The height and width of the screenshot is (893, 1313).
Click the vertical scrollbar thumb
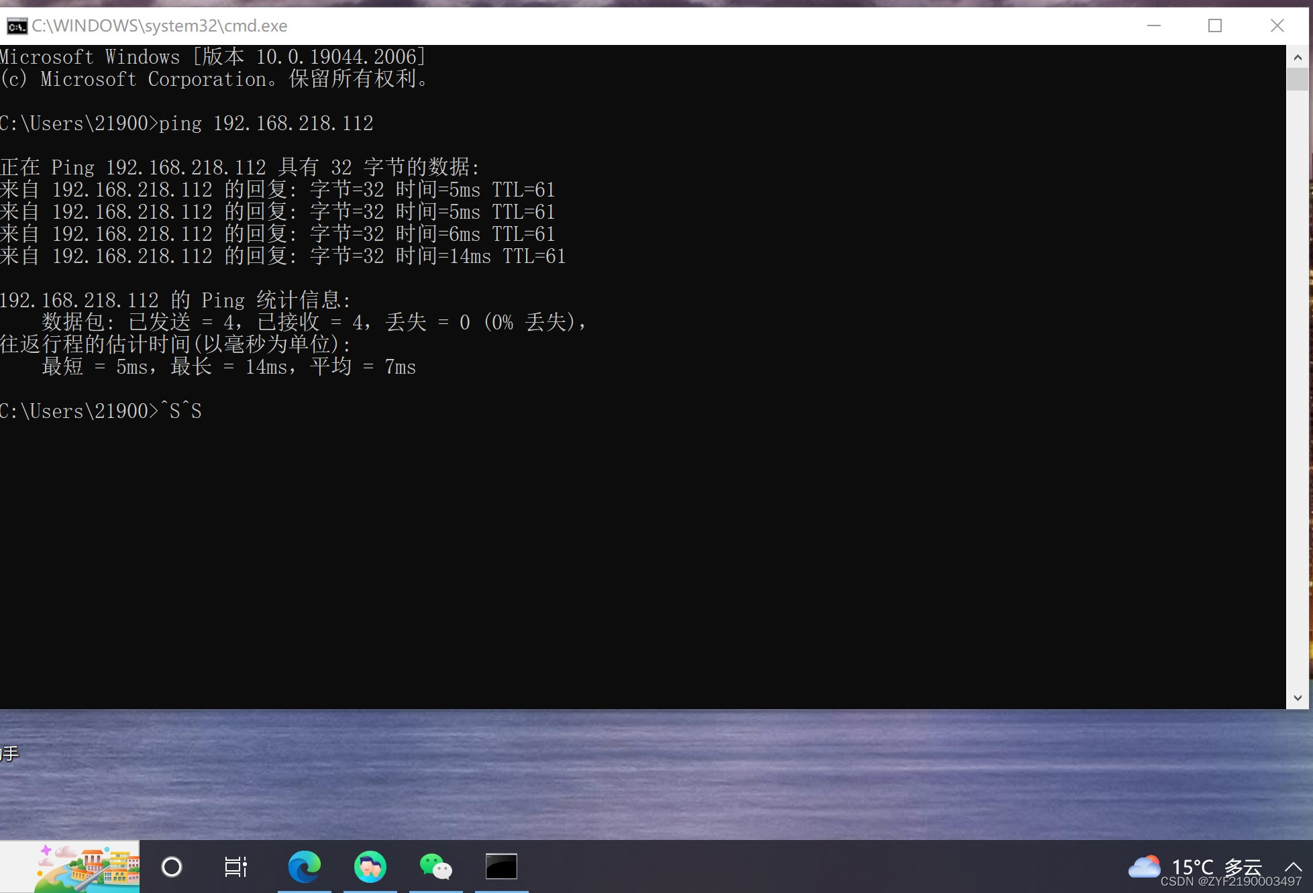(x=1298, y=79)
